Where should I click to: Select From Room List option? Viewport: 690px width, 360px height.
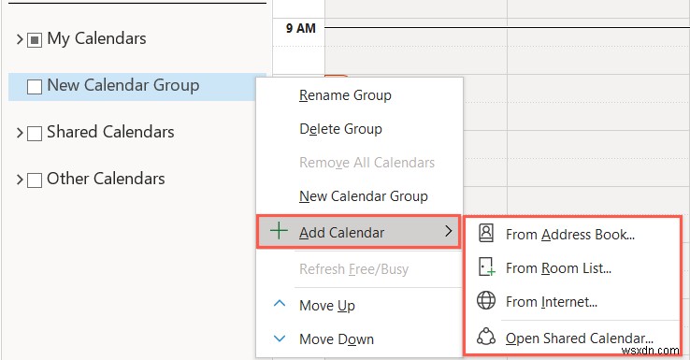click(572, 268)
